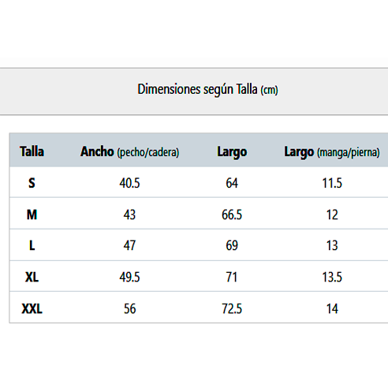Viewport: 388px width, 388px height.
Task: Select the Talla column header
Action: [x=32, y=151]
